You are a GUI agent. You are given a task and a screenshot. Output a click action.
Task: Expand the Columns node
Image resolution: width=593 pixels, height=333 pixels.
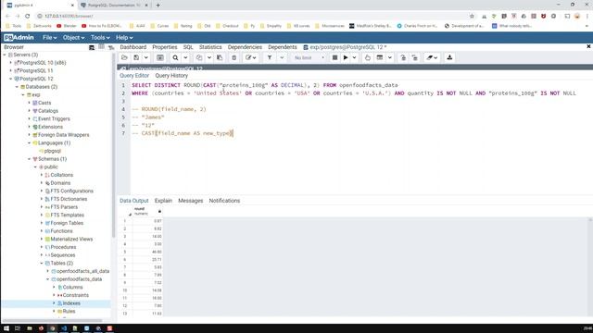tap(54, 288)
